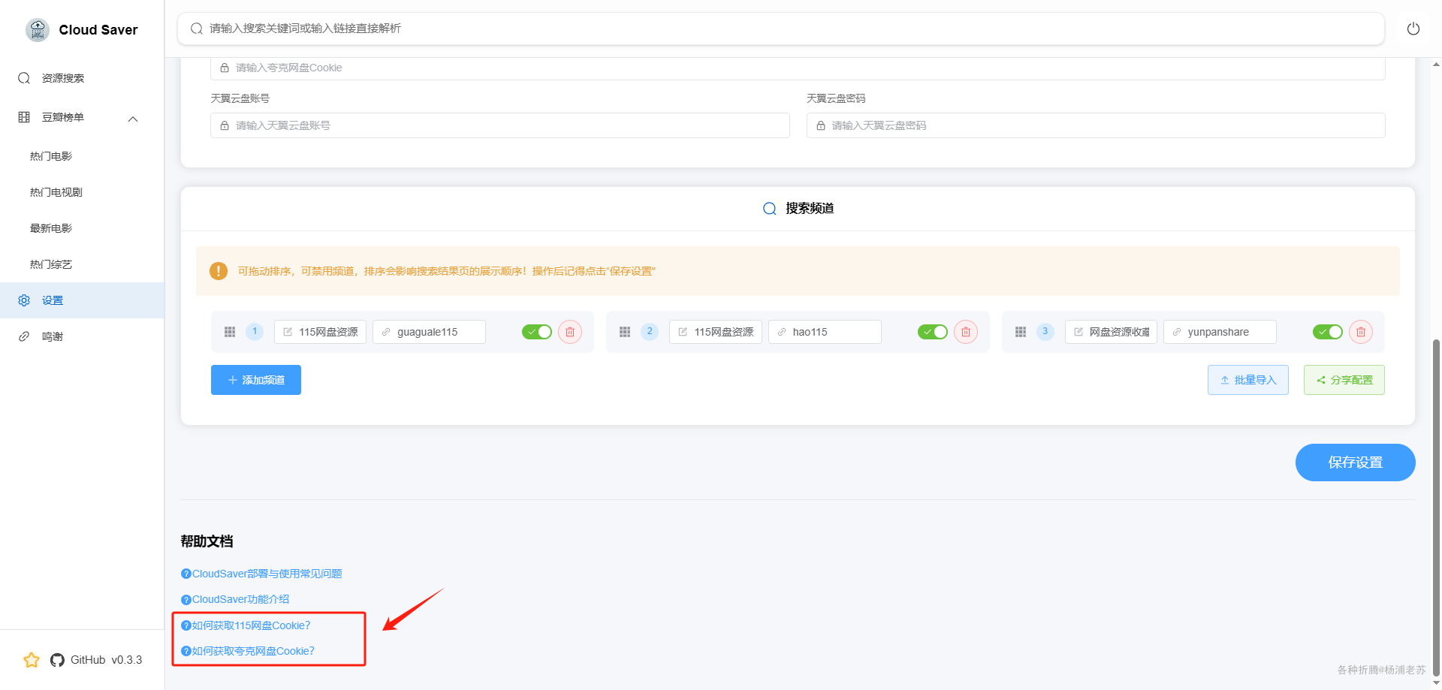This screenshot has height=690, width=1442.
Task: Click the 批量导入 button
Action: (x=1248, y=380)
